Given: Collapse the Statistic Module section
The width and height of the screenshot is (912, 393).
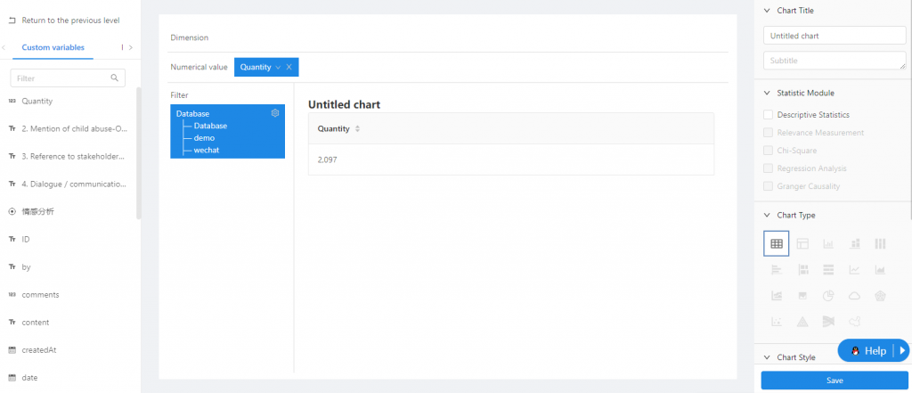Looking at the screenshot, I should pyautogui.click(x=768, y=93).
